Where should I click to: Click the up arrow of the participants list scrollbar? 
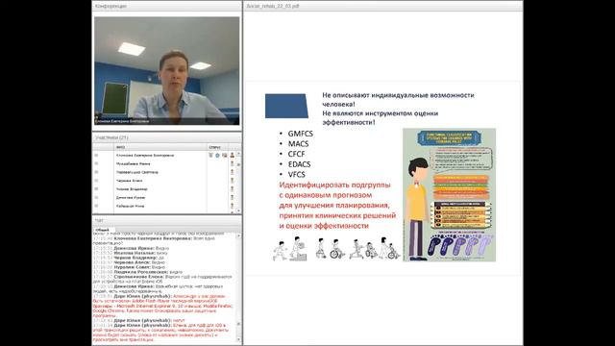tap(238, 154)
